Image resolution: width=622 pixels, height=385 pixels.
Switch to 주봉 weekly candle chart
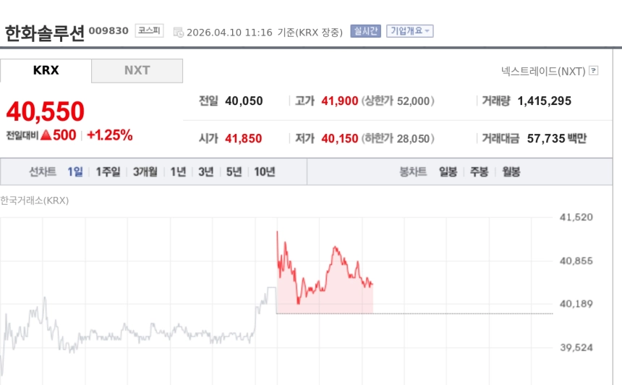tap(480, 172)
